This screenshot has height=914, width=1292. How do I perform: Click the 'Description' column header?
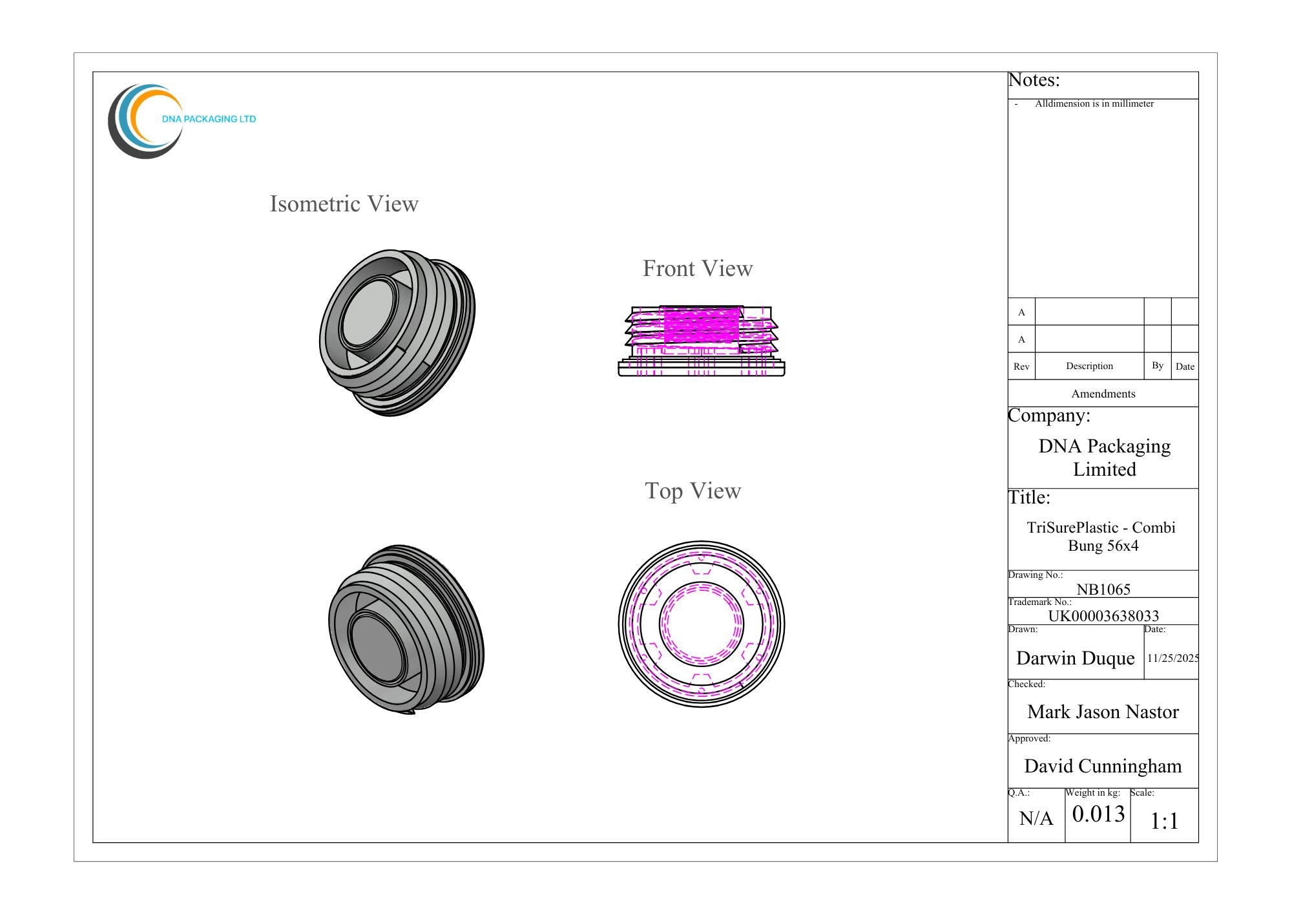click(1089, 366)
